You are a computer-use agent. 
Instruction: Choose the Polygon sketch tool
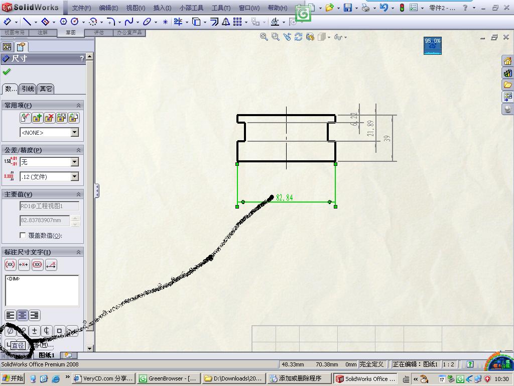click(63, 22)
